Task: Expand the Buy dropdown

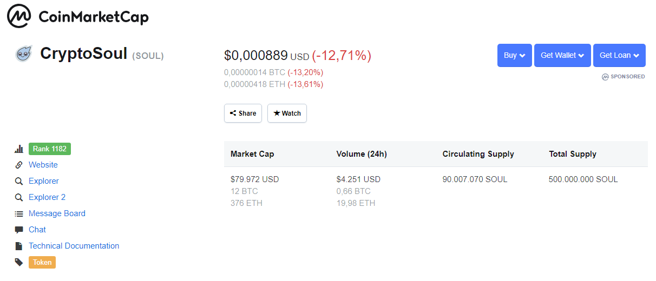Action: point(514,55)
